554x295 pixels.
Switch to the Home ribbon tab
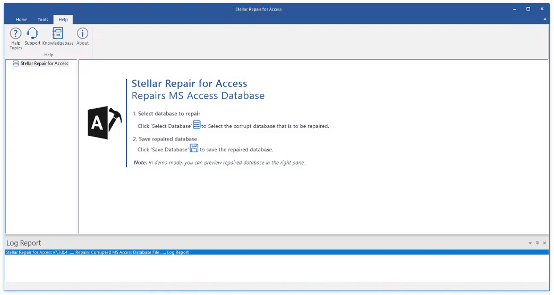pos(21,20)
